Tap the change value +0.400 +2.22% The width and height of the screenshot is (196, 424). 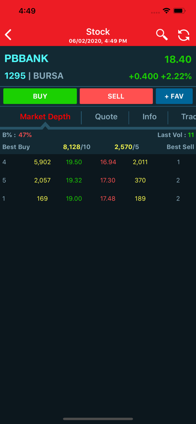pyautogui.click(x=160, y=76)
